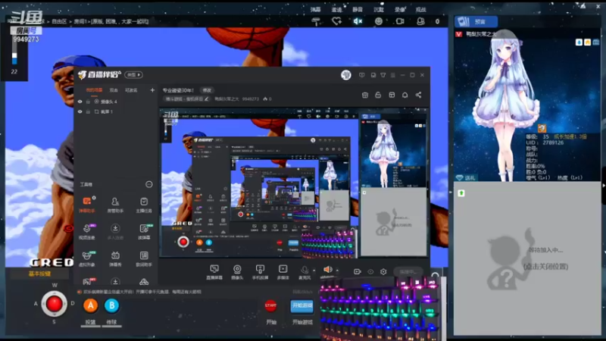
Task: Toggle the padlock icon in the stream info row
Action: point(378,95)
